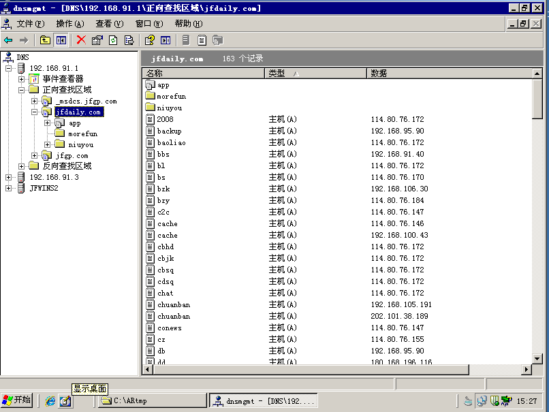Viewport: 549px width, 412px height.
Task: Go up one level with folder icon
Action: point(45,40)
